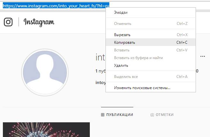Choose Удалить from the context menu
Image resolution: width=210 pixels, height=137 pixels.
(151, 65)
